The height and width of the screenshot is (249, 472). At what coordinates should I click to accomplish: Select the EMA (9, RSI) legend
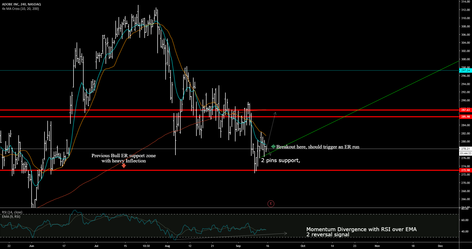[x=11, y=217]
